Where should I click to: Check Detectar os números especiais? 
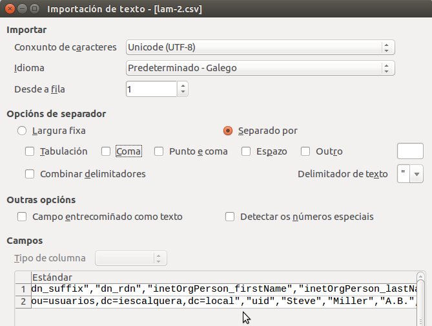tap(230, 217)
